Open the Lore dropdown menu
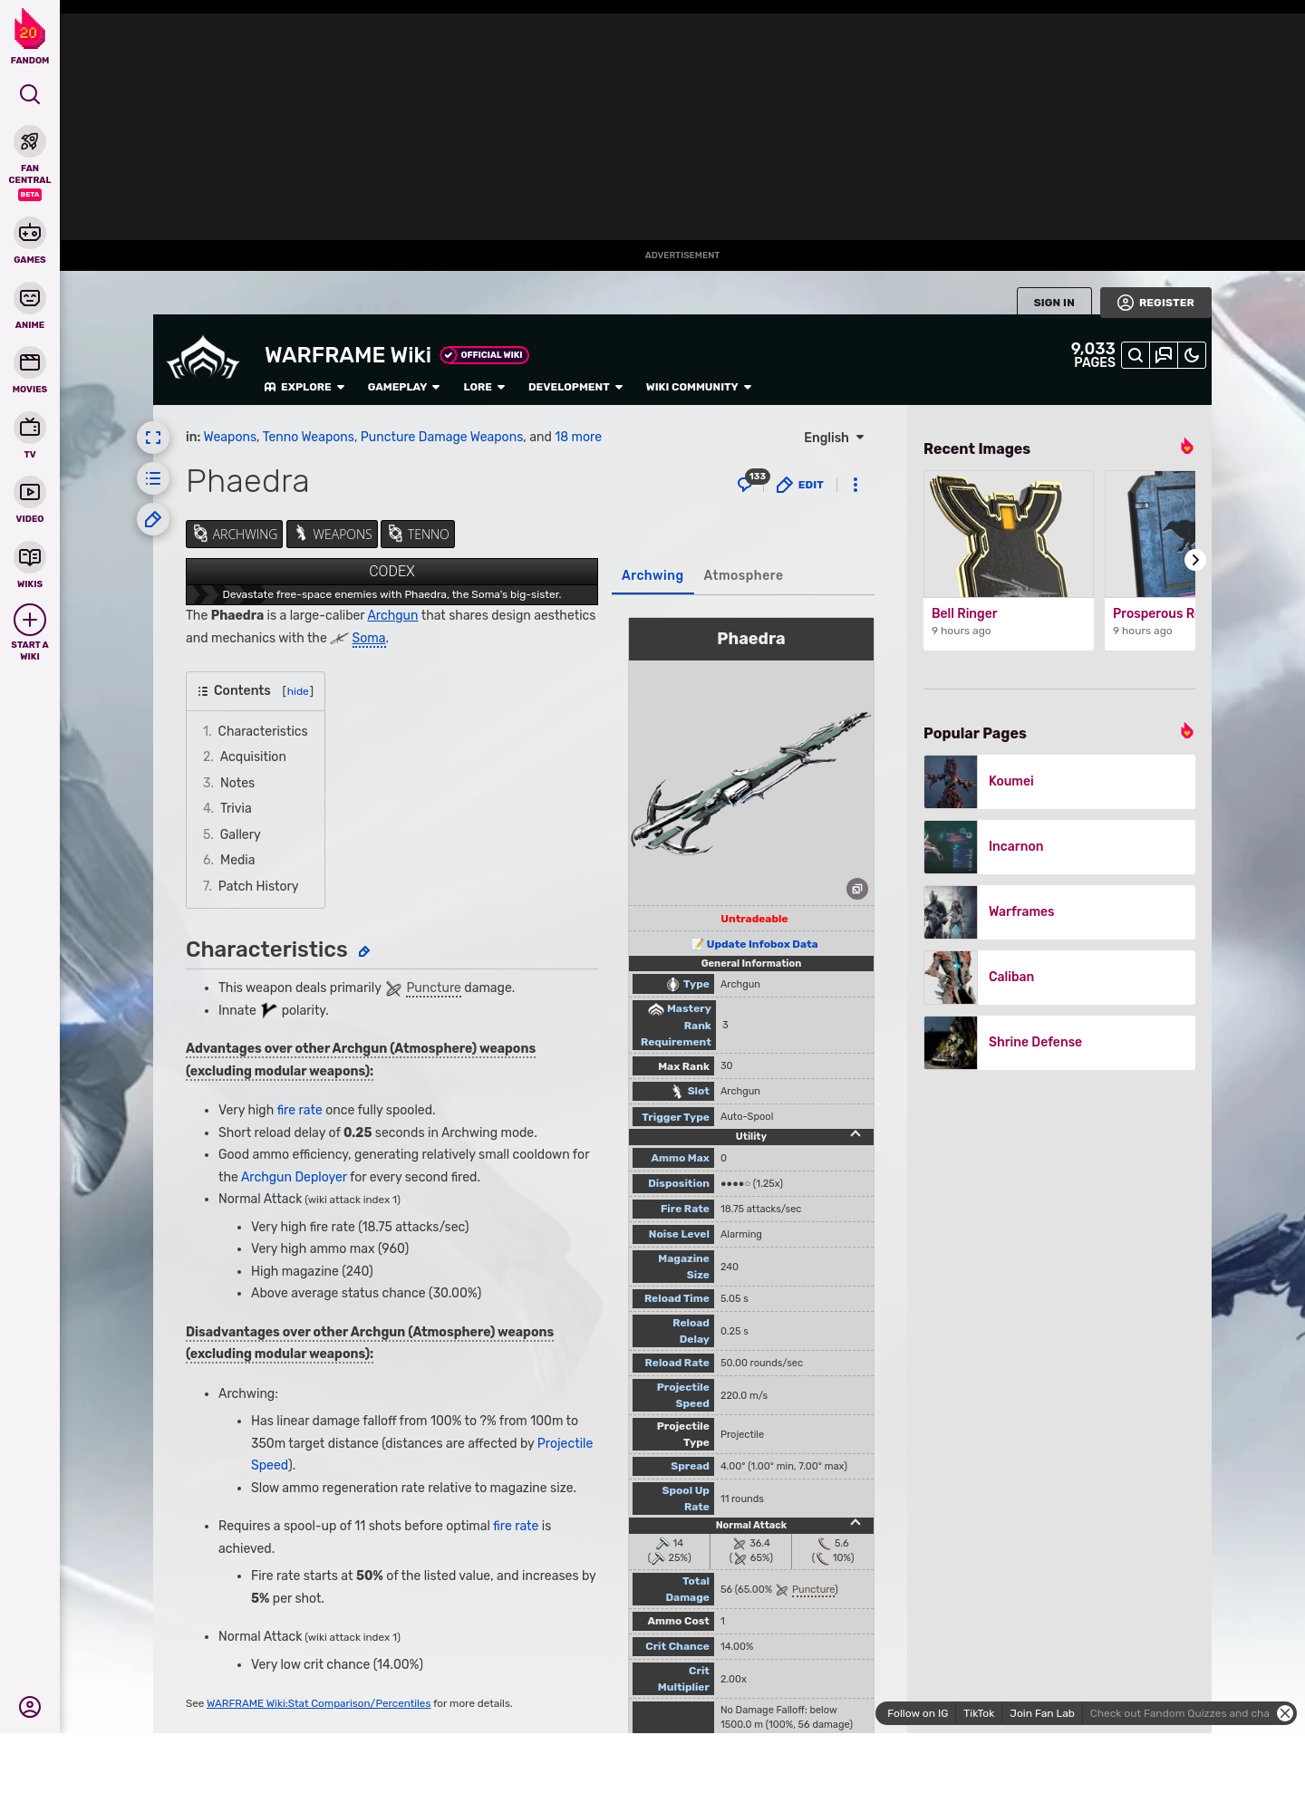1305x1812 pixels. (484, 387)
